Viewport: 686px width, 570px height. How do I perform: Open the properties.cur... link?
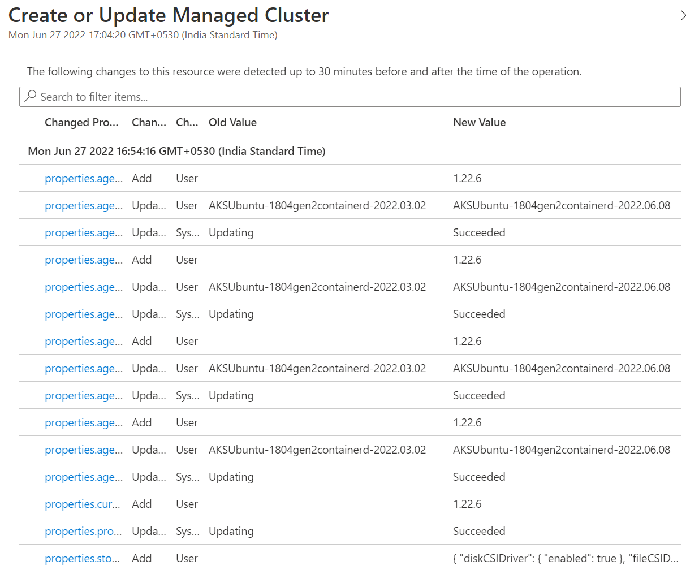coord(83,504)
